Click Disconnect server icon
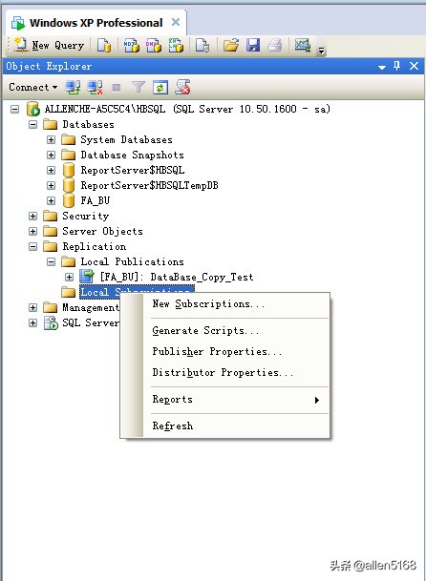The height and width of the screenshot is (581, 426). point(95,88)
